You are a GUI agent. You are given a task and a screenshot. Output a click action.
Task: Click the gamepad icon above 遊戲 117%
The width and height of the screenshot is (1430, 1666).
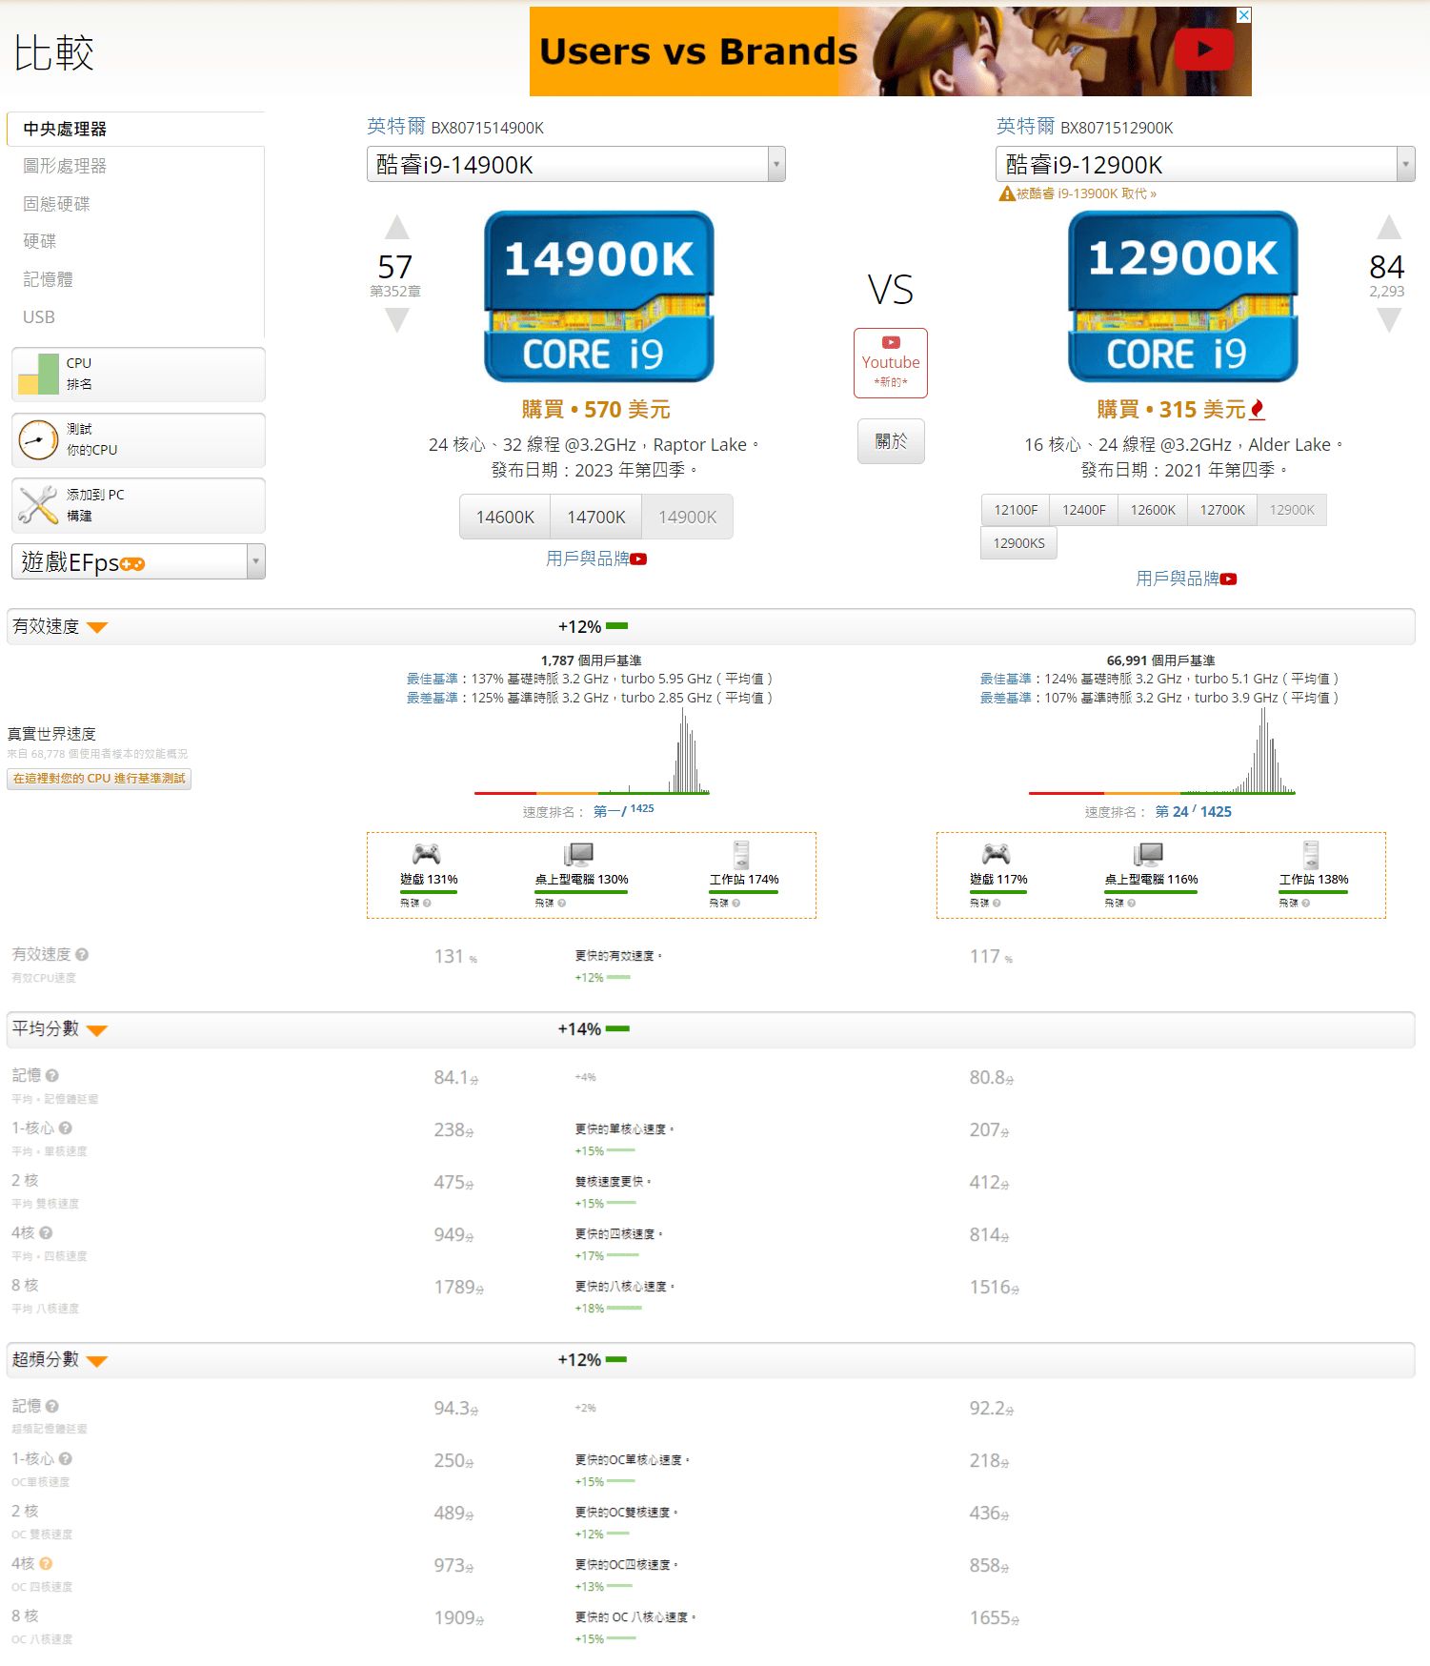pyautogui.click(x=996, y=854)
